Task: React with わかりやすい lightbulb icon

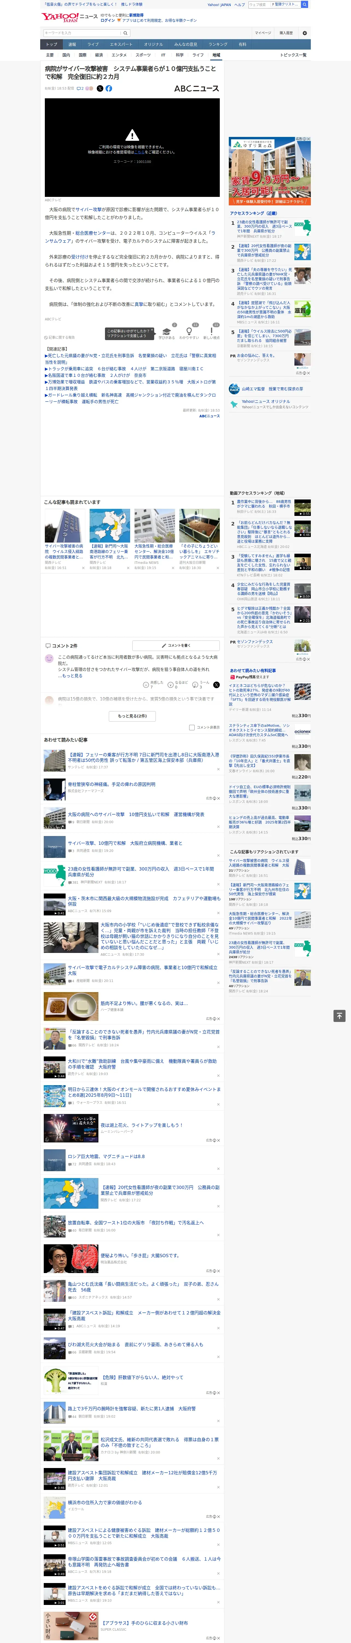Action: [x=189, y=331]
